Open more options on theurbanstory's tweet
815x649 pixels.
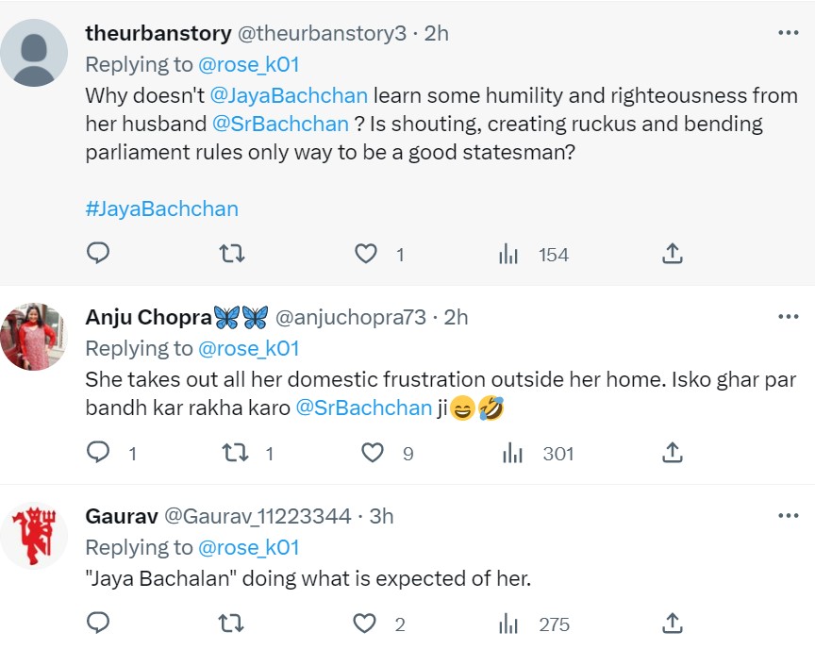click(788, 33)
